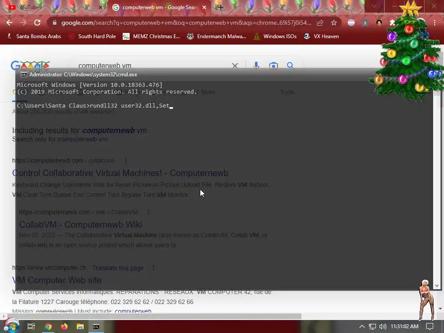The width and height of the screenshot is (444, 333).
Task: Open options menu for computernewb.com collab-vm result
Action: click(x=126, y=160)
